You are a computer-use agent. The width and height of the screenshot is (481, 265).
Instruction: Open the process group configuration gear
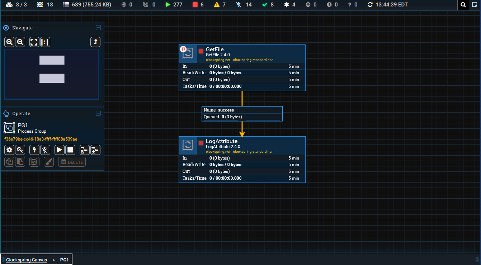click(9, 150)
